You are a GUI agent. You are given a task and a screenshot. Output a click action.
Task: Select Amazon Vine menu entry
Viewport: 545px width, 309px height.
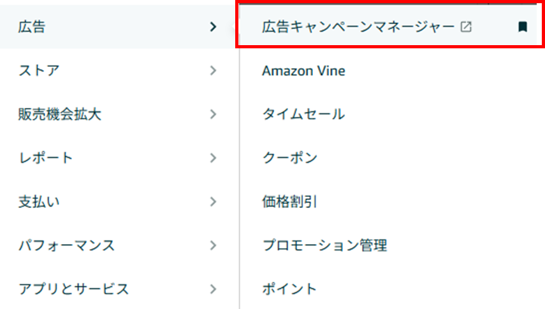(303, 71)
